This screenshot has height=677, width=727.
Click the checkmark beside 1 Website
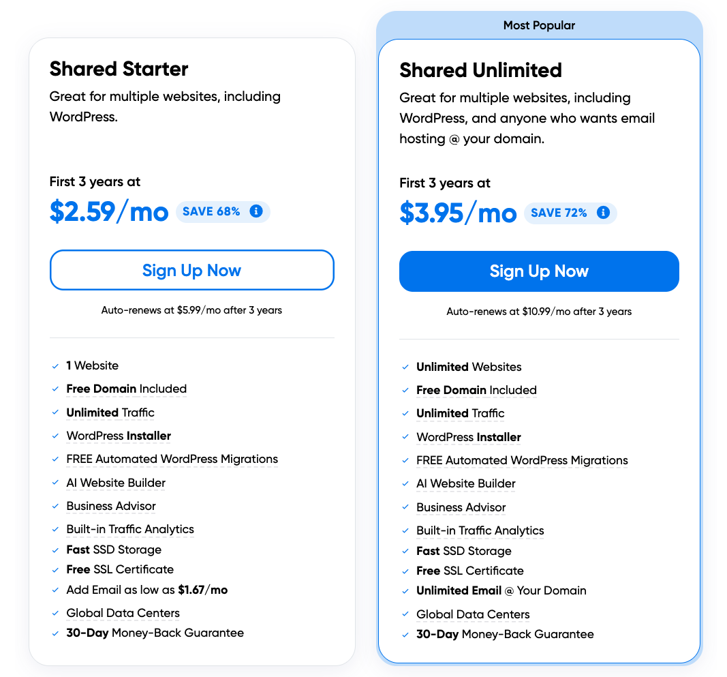click(x=55, y=366)
